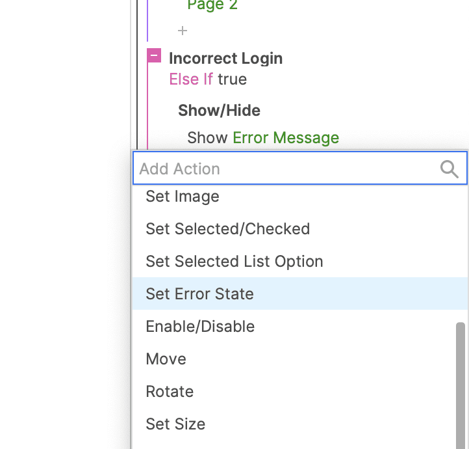The image size is (469, 449).
Task: Click the word Show before Error Message
Action: point(208,138)
